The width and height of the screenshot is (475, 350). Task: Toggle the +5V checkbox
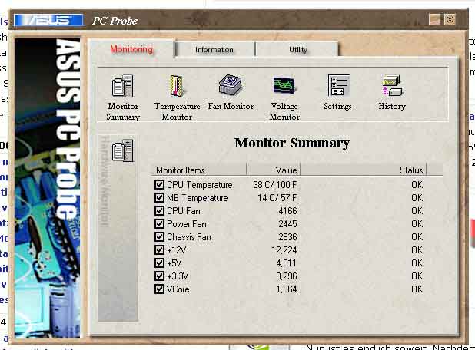(x=159, y=262)
